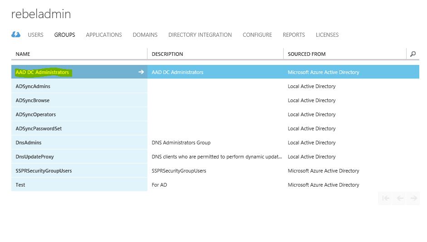Click the SSPRSecurityGroupUsers description cell
The width and height of the screenshot is (427, 242).
coord(179,171)
